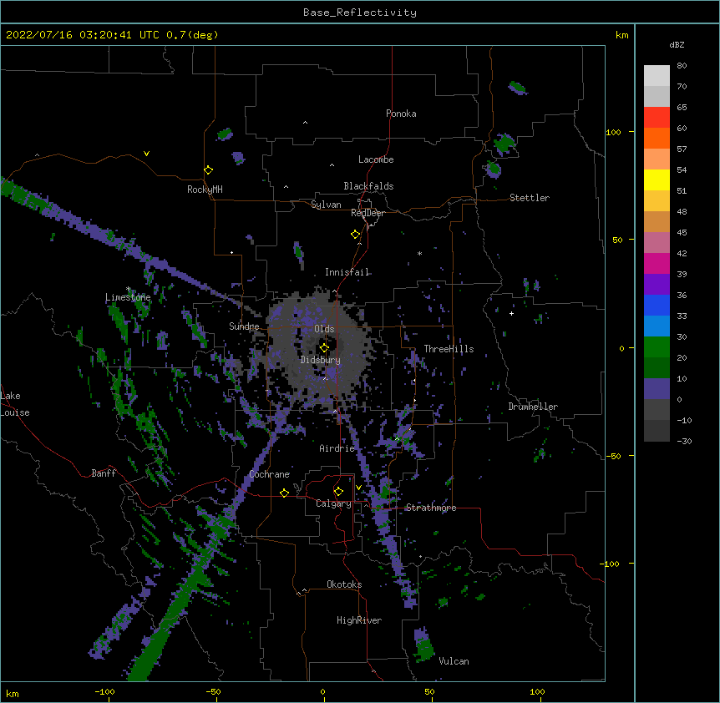Click the yellow V marker northeast of Calgary
This screenshot has height=703, width=720.
[358, 488]
